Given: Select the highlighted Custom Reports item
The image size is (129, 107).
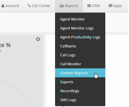Looking at the screenshot, I should click(80, 73).
